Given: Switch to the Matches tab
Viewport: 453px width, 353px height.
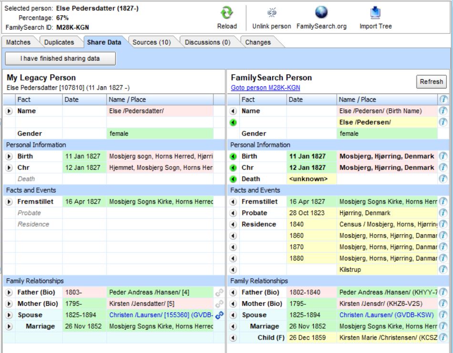Looking at the screenshot, I should point(18,42).
